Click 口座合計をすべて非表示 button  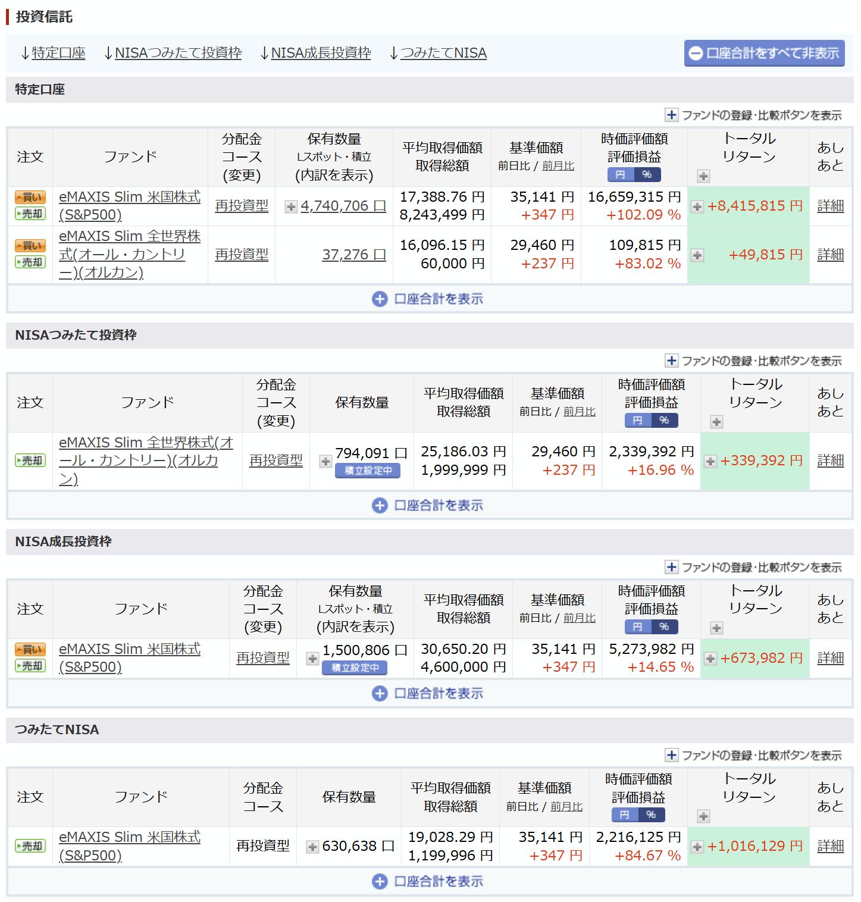(764, 54)
